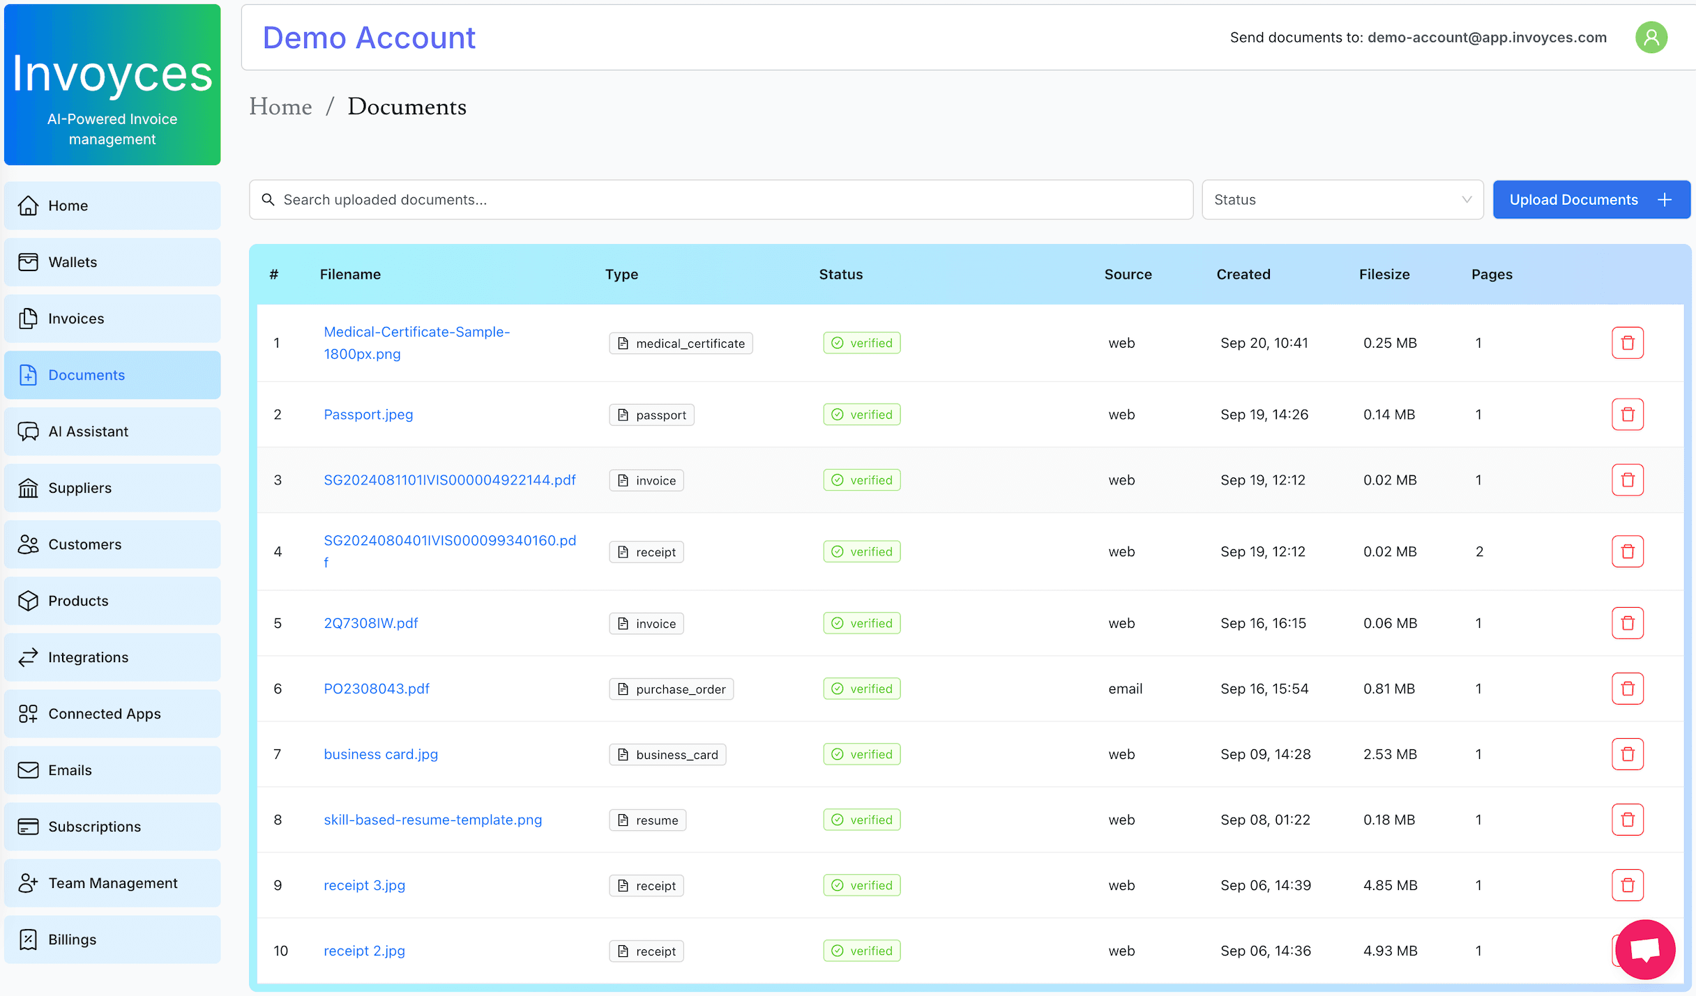This screenshot has width=1696, height=996.
Task: Click the medical_certificate type badge icon
Action: pos(624,343)
